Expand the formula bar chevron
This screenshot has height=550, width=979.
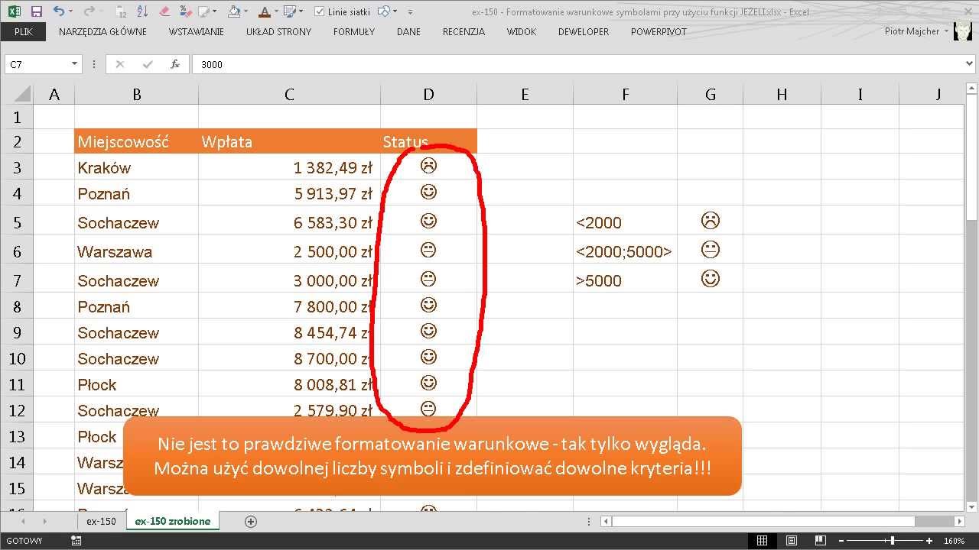[971, 64]
